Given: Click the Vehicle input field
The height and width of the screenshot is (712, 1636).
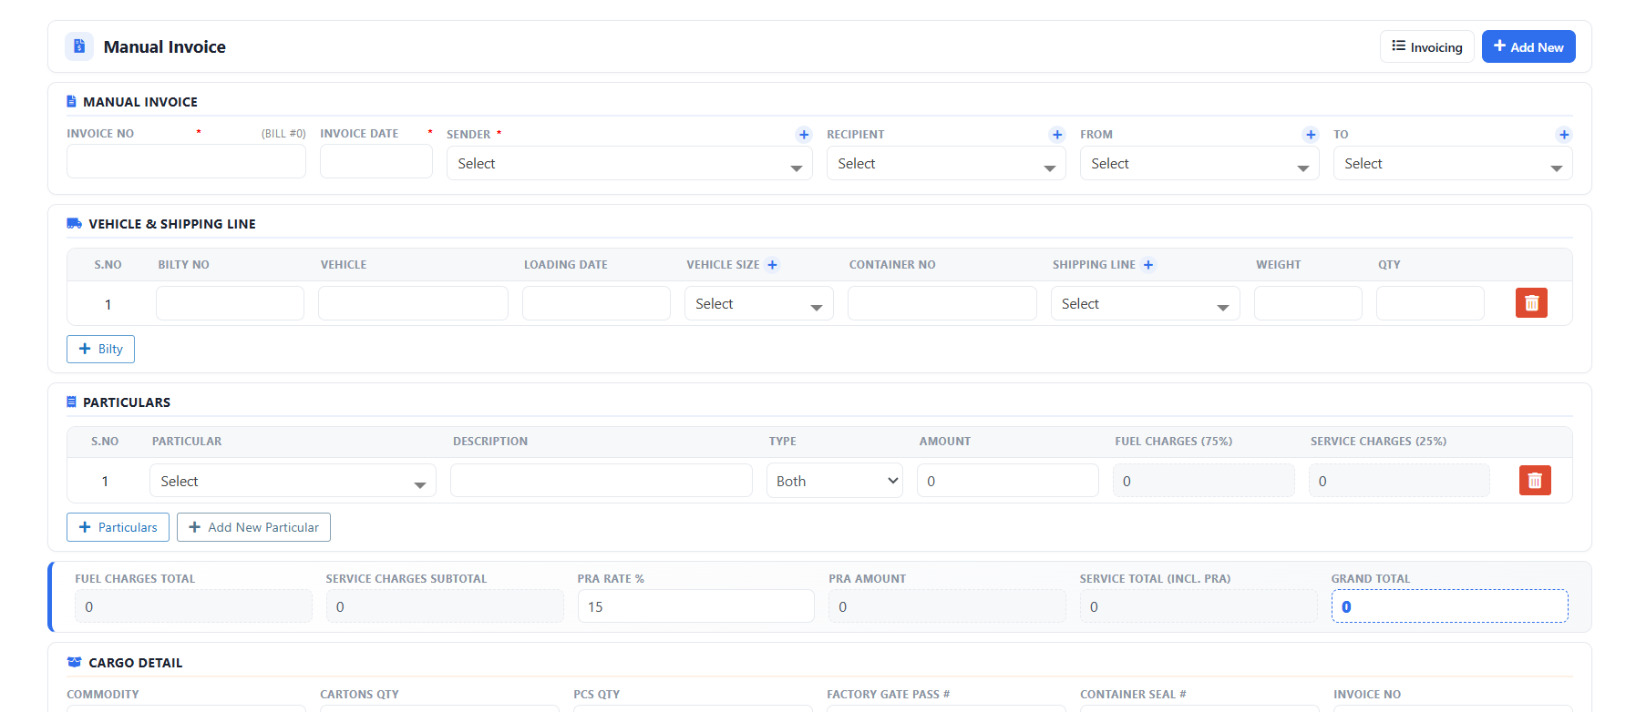Looking at the screenshot, I should (413, 303).
